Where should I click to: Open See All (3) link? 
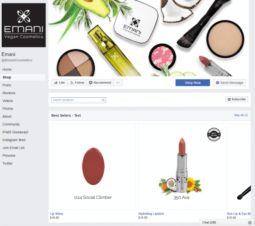pos(241,115)
